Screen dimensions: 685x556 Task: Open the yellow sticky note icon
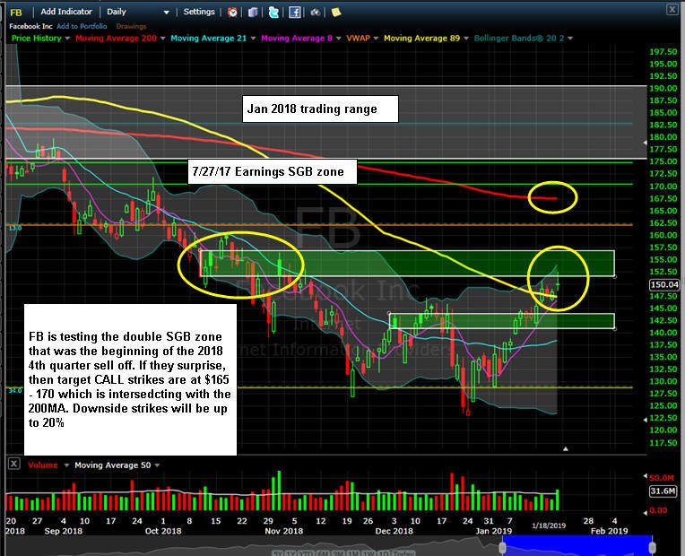pyautogui.click(x=336, y=13)
